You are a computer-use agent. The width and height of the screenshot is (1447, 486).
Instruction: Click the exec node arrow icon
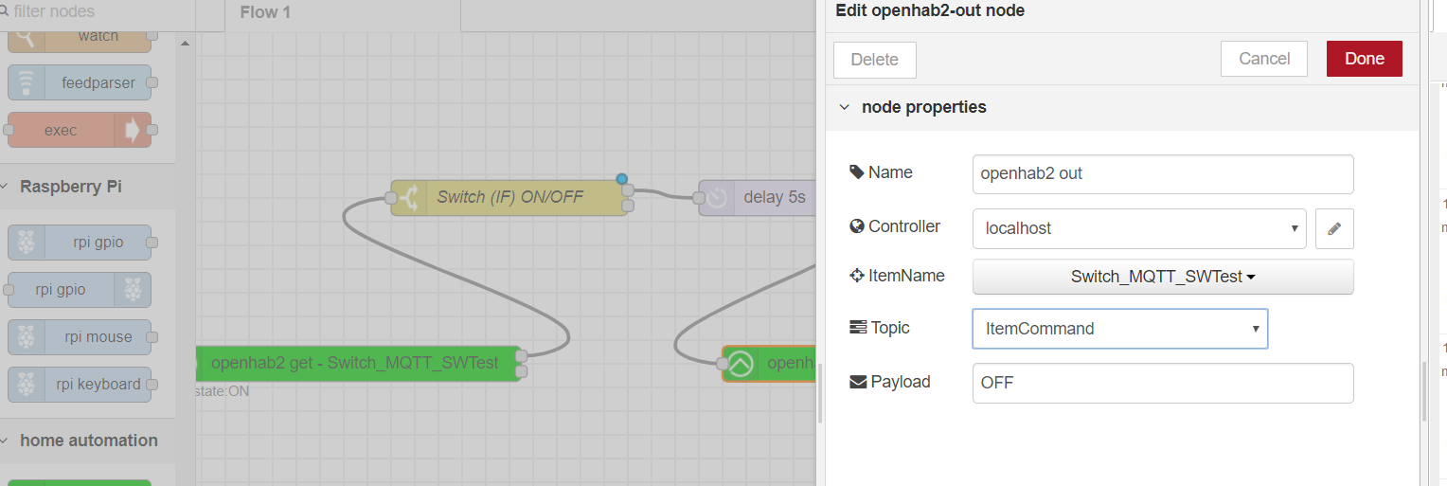click(133, 131)
